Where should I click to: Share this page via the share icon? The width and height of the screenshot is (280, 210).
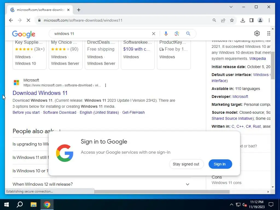click(223, 20)
